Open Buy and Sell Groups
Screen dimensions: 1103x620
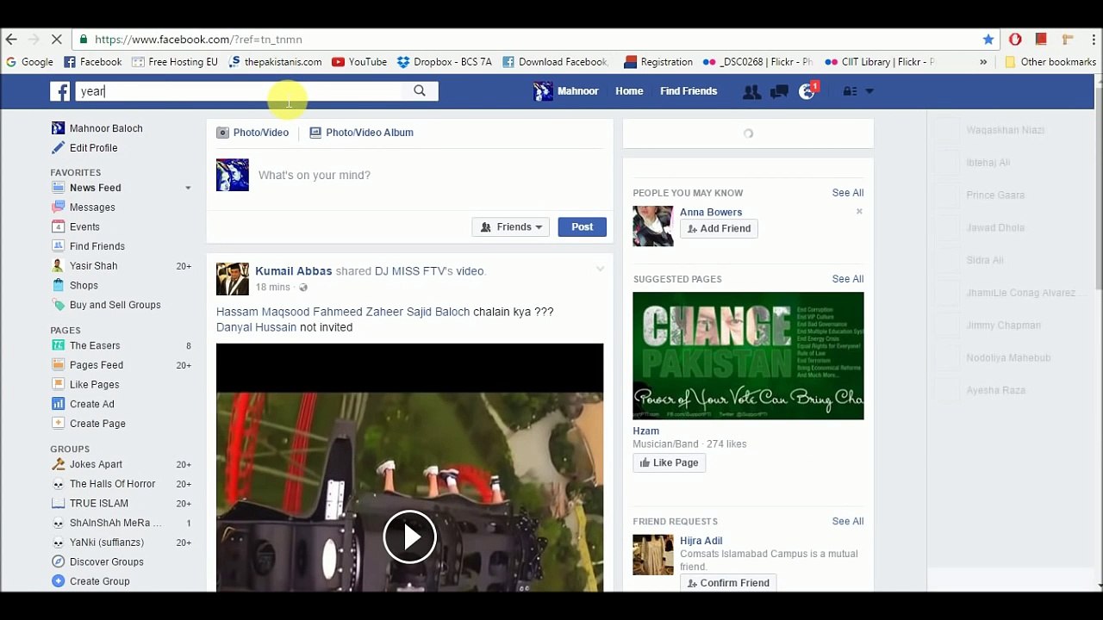tap(115, 305)
